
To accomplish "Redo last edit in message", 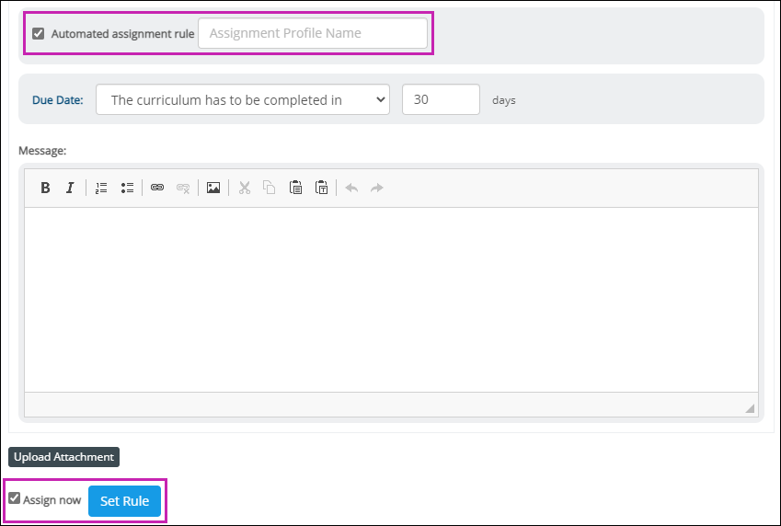I will (x=377, y=188).
